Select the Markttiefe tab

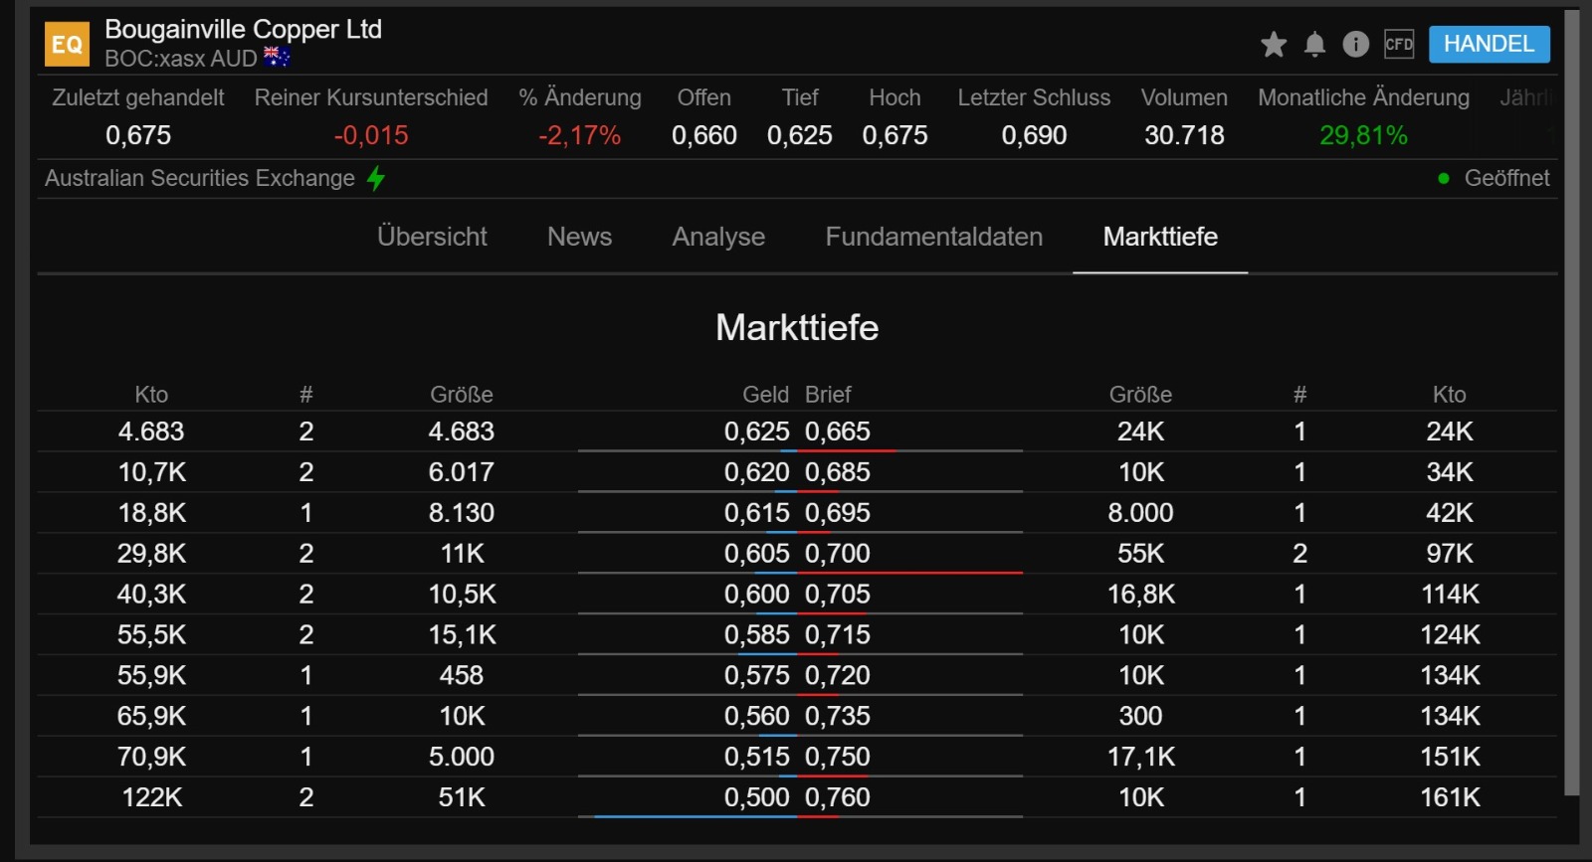[1160, 237]
